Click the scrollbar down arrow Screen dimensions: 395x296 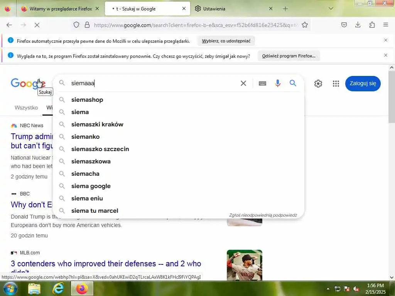392,277
